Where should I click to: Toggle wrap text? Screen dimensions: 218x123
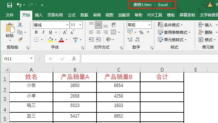(x=114, y=25)
